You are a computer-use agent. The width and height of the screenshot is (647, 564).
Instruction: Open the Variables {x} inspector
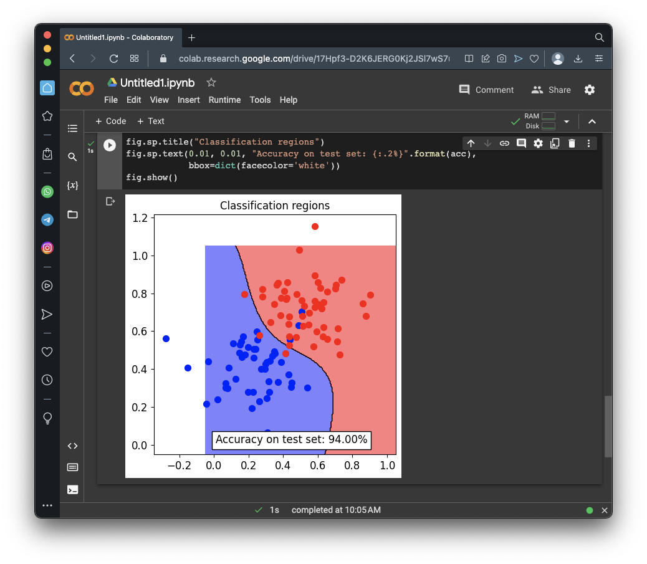click(73, 185)
